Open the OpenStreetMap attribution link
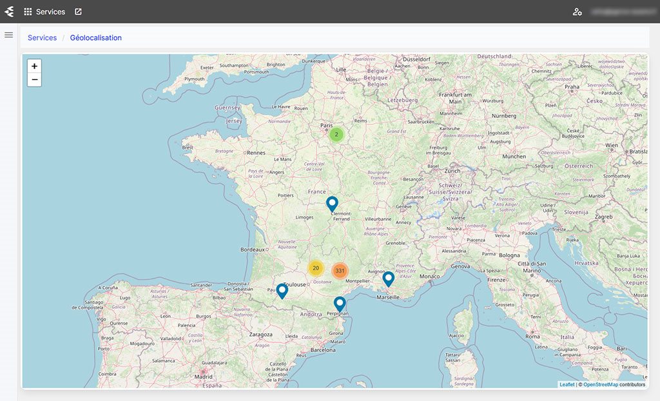The width and height of the screenshot is (660, 401). click(600, 384)
